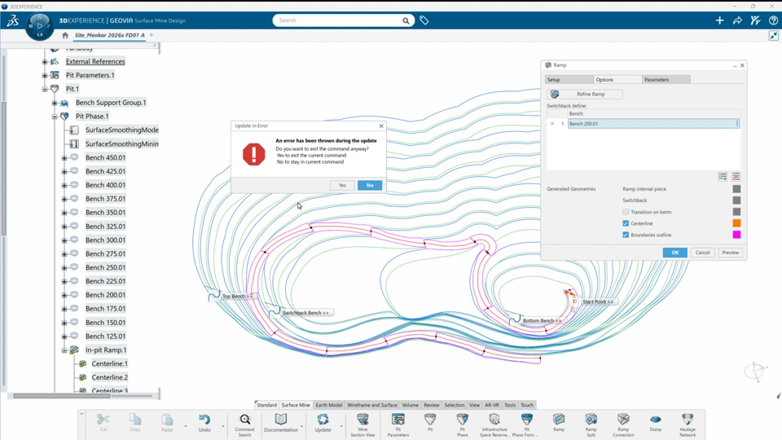The height and width of the screenshot is (440, 782).
Task: Click Ramp internal piece gray swatch
Action: tap(736, 188)
